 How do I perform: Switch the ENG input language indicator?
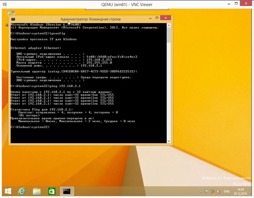point(227,191)
